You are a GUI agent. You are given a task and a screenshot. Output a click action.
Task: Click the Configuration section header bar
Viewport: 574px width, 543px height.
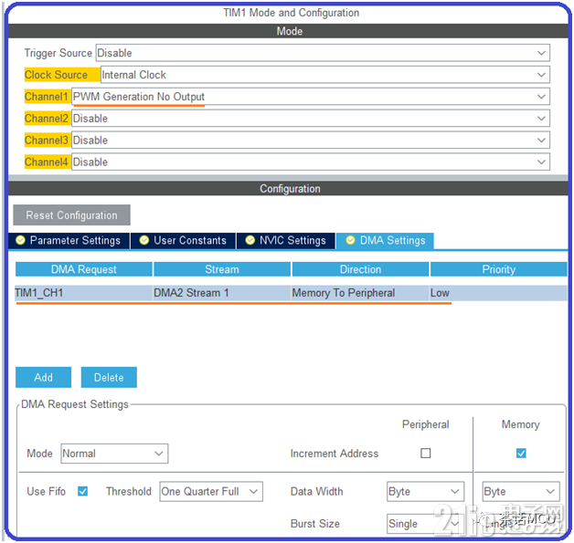pyautogui.click(x=289, y=189)
